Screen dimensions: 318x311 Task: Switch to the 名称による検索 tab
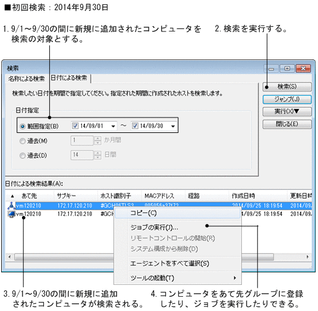point(26,78)
